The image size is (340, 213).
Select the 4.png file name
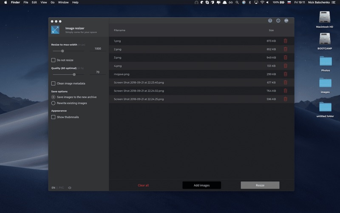(x=118, y=66)
